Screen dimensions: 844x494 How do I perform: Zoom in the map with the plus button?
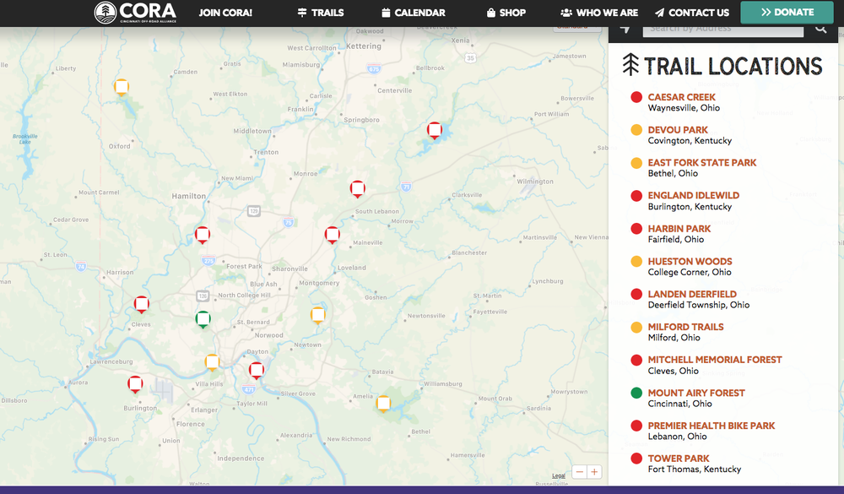594,472
